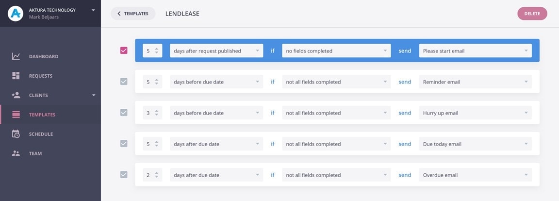The width and height of the screenshot is (559, 201).
Task: Click the Templates icon in sidebar
Action: [16, 115]
